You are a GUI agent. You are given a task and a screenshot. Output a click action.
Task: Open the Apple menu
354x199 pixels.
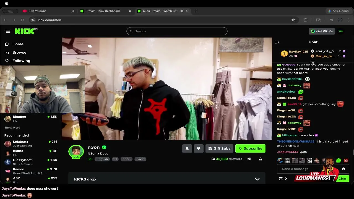[x=7, y=3]
